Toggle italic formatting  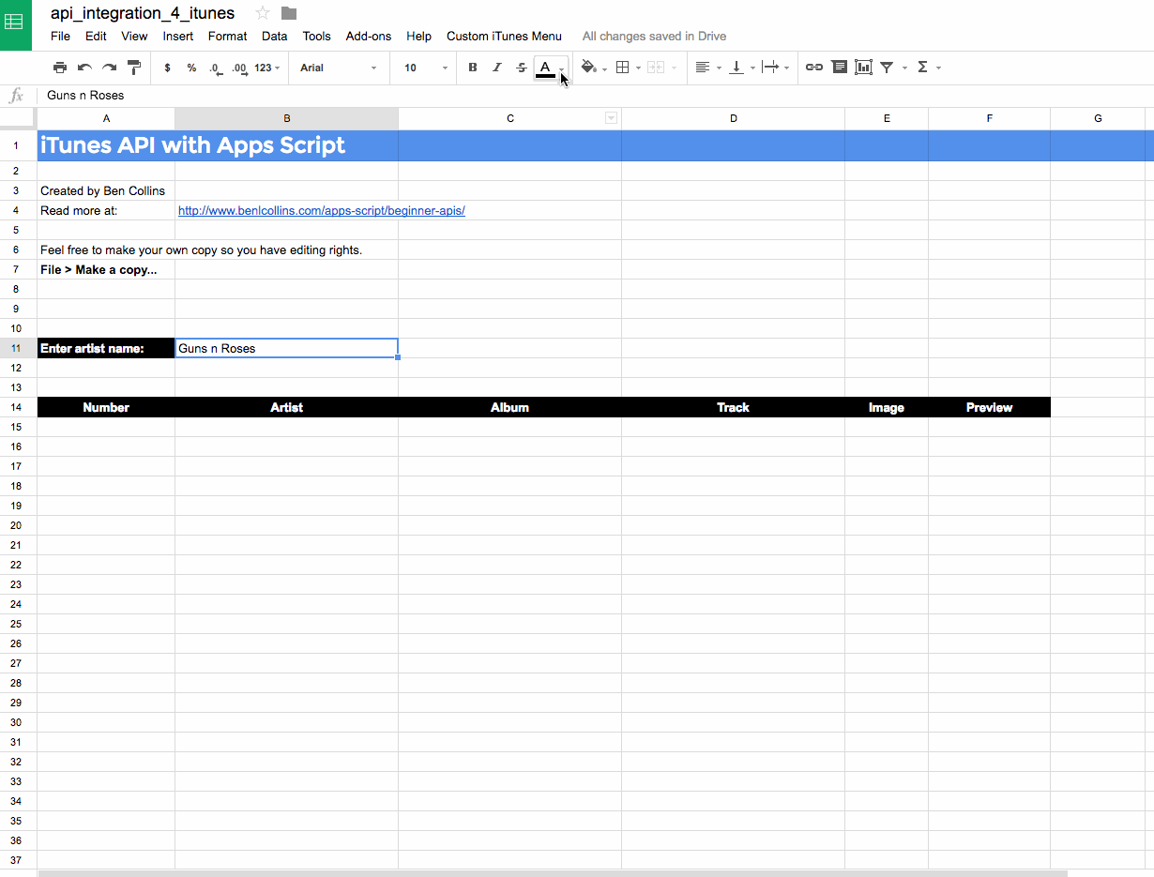pos(496,67)
